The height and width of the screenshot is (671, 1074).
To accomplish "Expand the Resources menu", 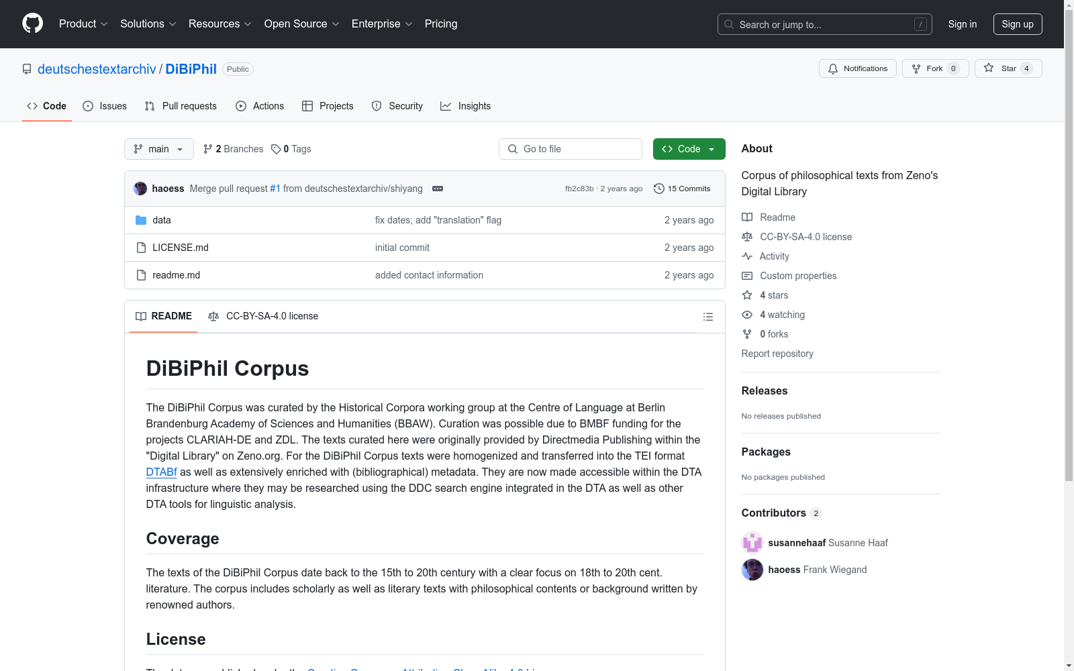I will point(220,24).
